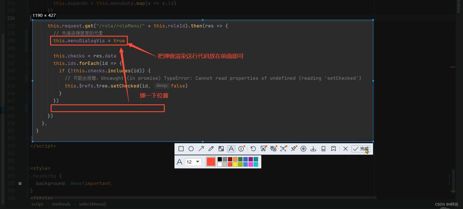Select the numbered step marker tool

click(x=241, y=149)
